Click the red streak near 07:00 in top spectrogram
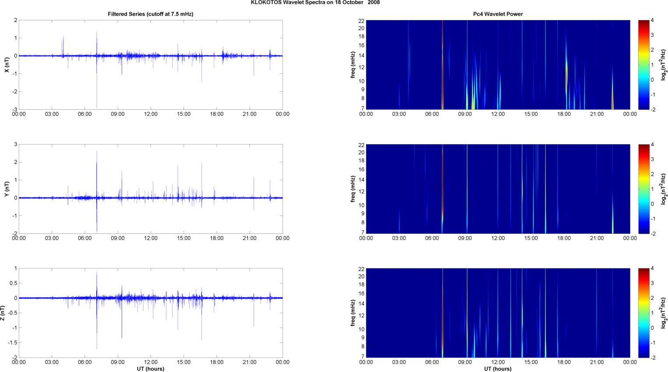The image size is (668, 372). tap(443, 66)
